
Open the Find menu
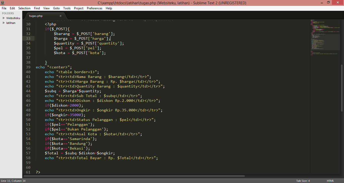(x=37, y=8)
